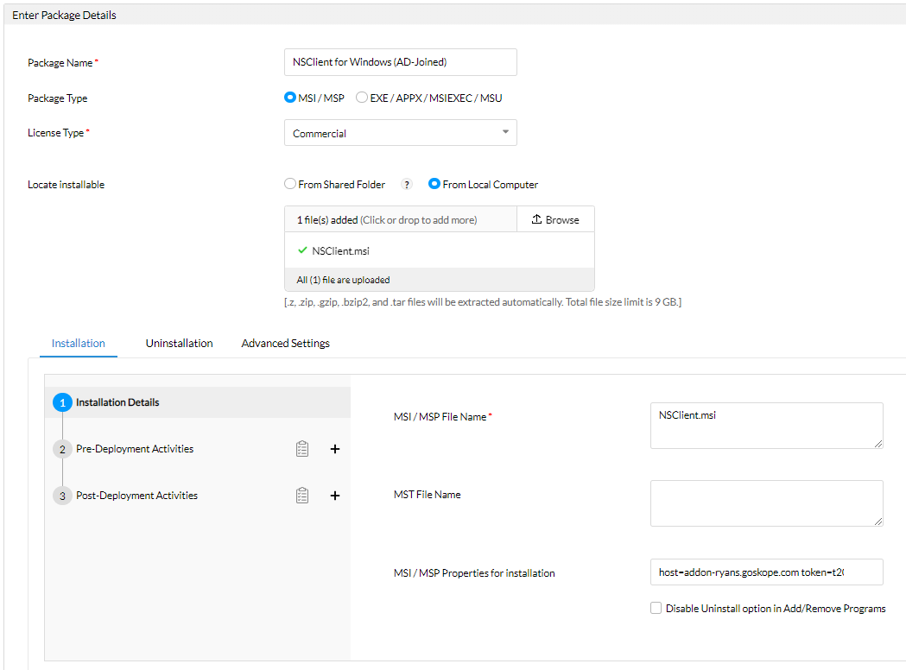Select the MSI / MSP package type
The height and width of the screenshot is (670, 906).
pyautogui.click(x=290, y=98)
